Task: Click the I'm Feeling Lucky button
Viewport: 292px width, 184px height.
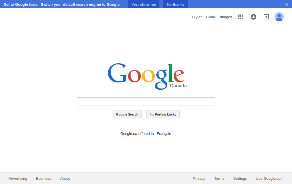Action: point(163,114)
